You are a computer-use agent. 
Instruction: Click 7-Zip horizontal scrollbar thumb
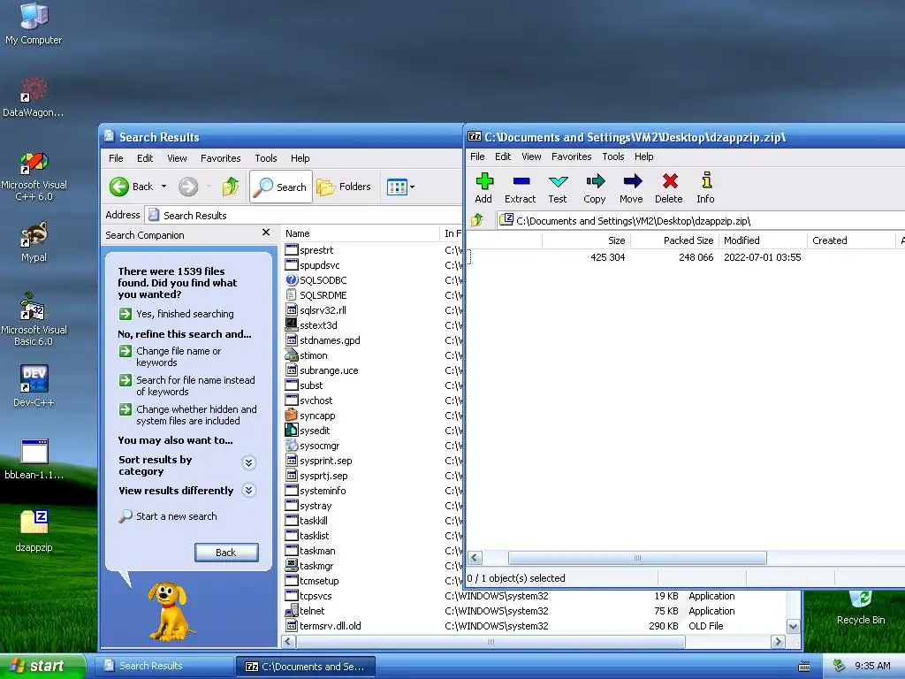pos(637,558)
